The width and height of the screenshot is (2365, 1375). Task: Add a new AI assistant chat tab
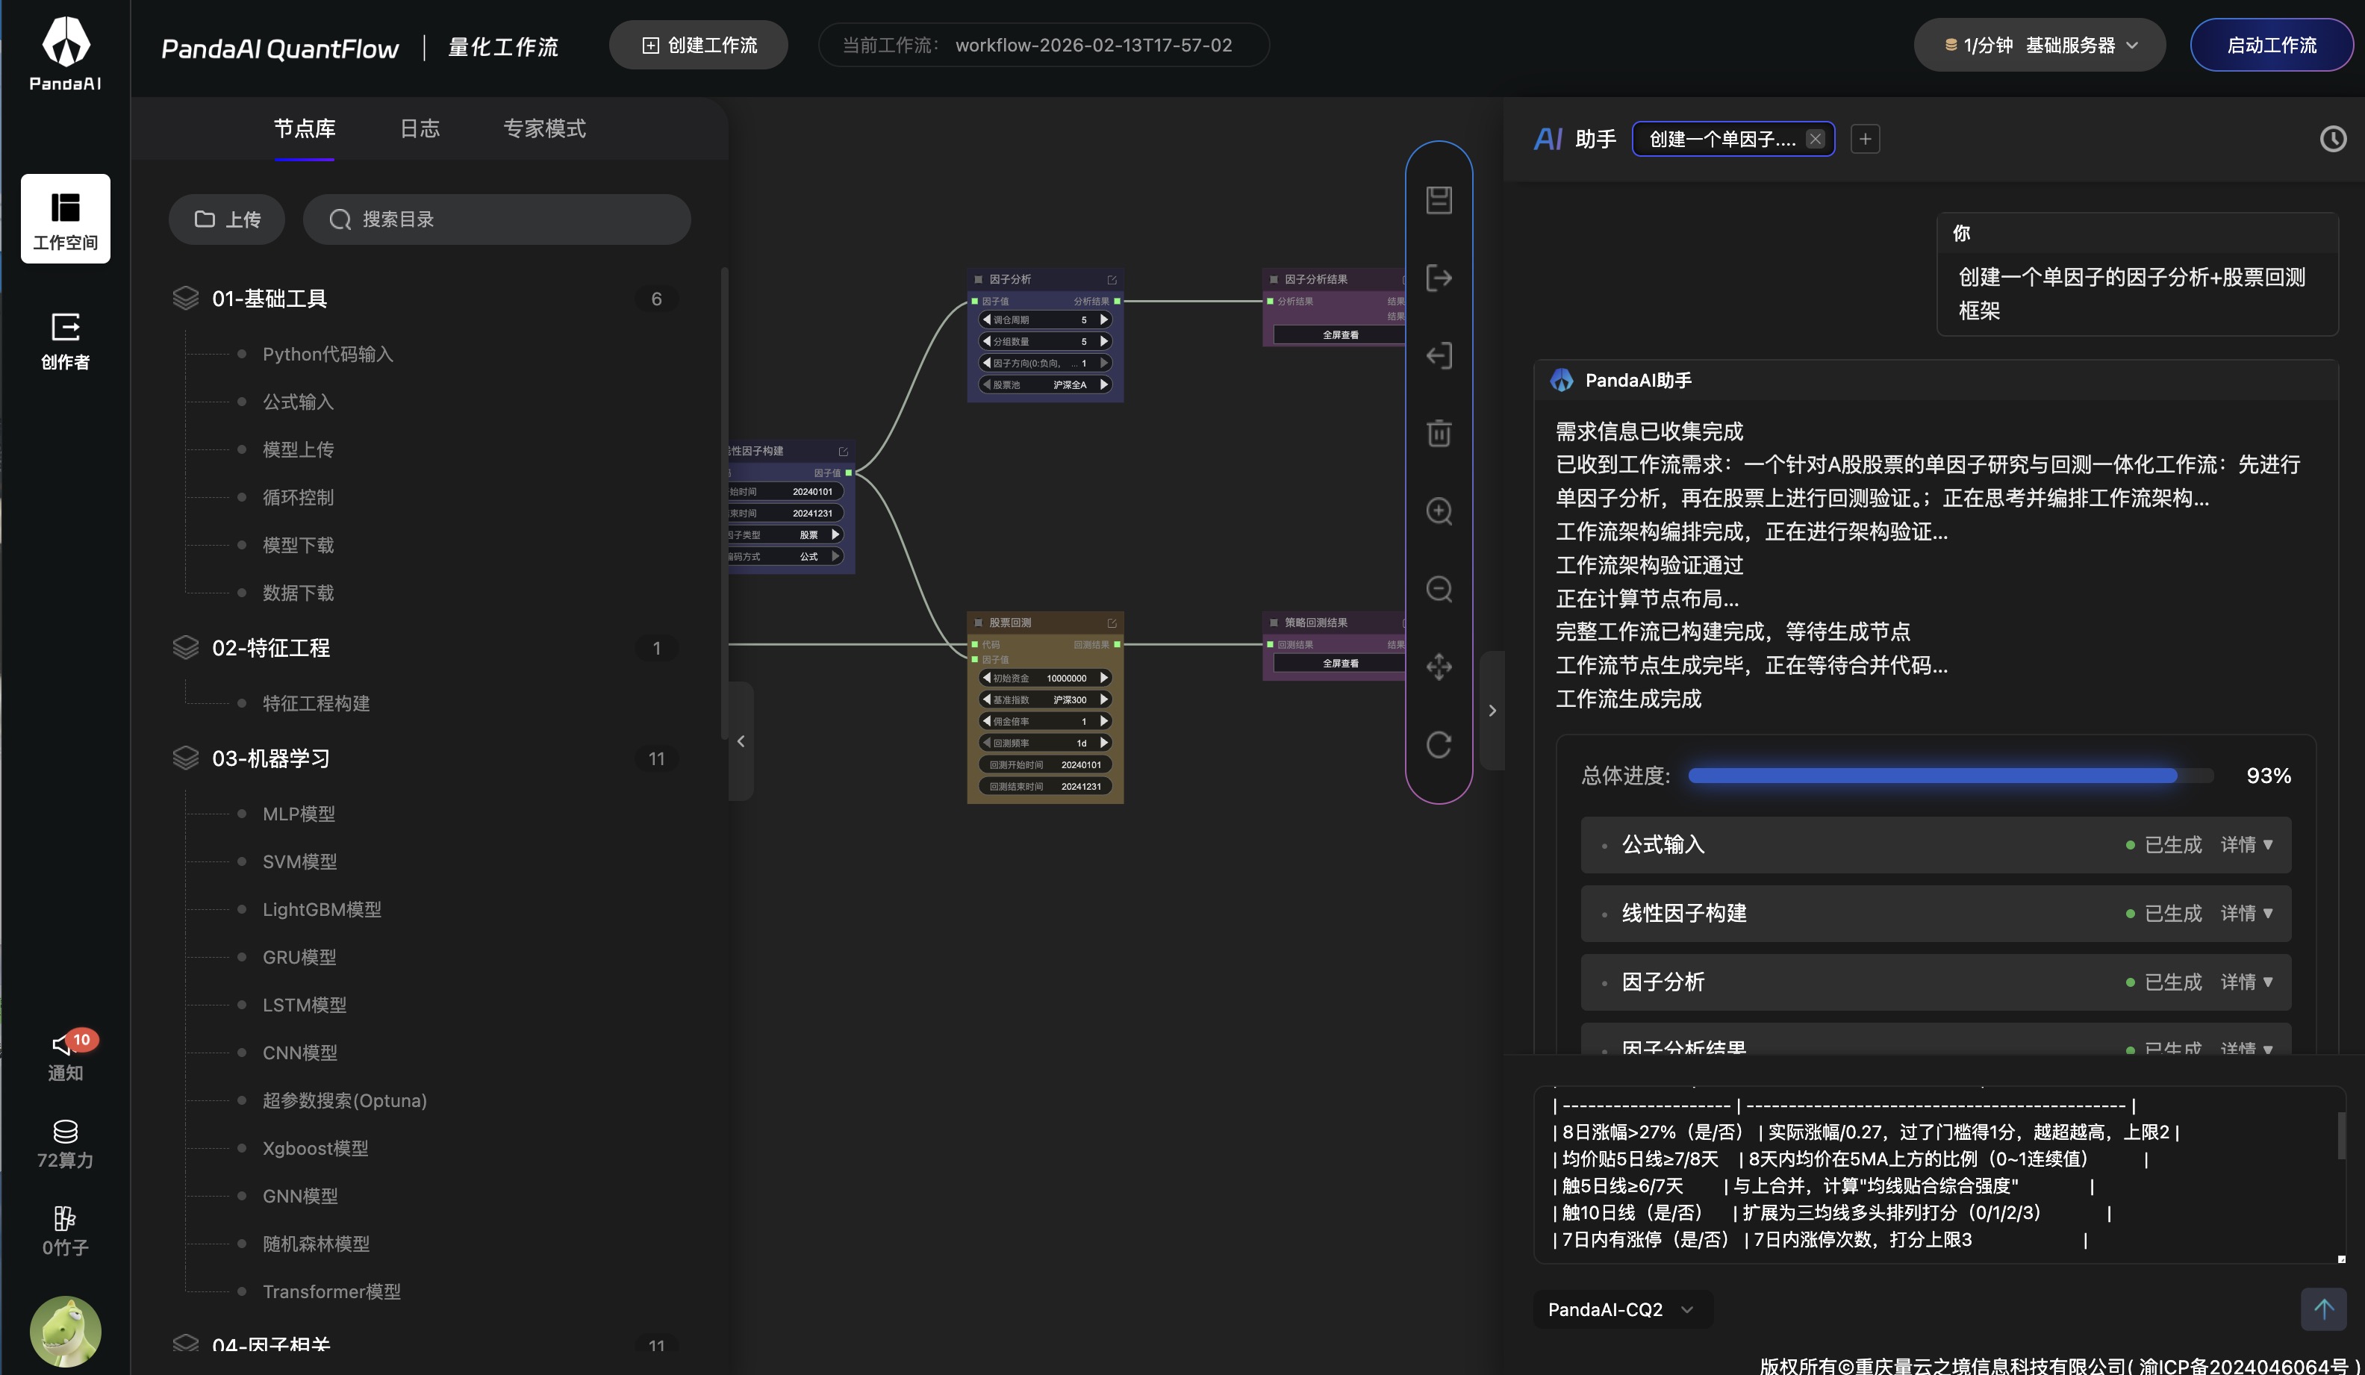click(x=1865, y=139)
